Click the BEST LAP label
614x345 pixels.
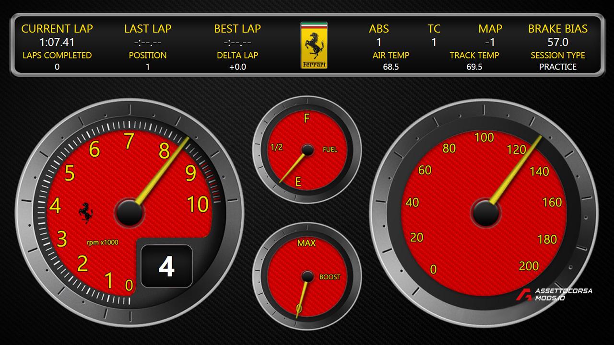(237, 29)
